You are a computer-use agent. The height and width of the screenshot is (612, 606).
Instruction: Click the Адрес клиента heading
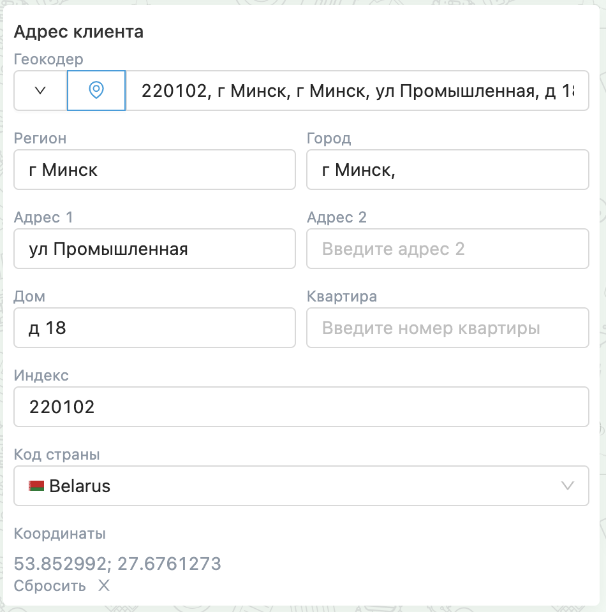78,32
